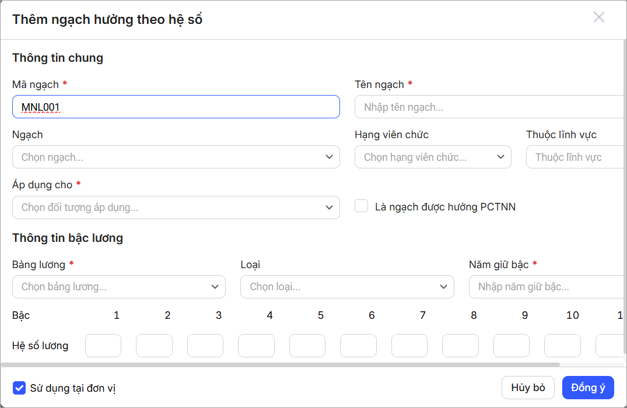Click the Thuộc lĩnh vực field

(576, 157)
